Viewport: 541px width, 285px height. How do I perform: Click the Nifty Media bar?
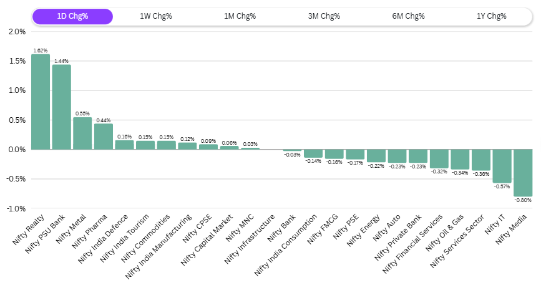(x=523, y=173)
